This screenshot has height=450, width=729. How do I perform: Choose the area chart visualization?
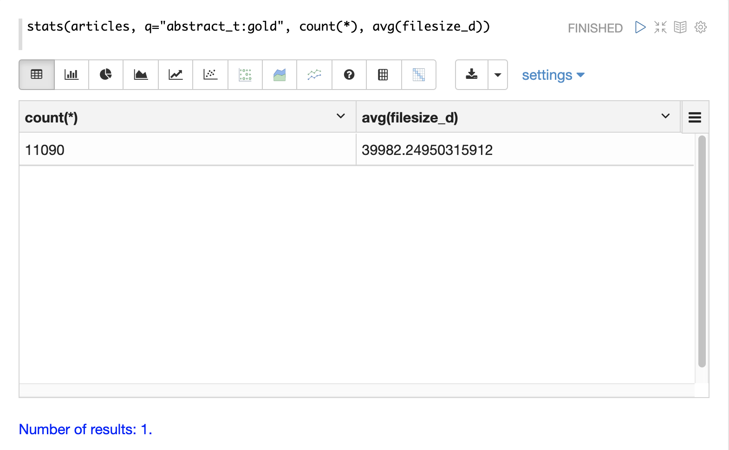[141, 75]
